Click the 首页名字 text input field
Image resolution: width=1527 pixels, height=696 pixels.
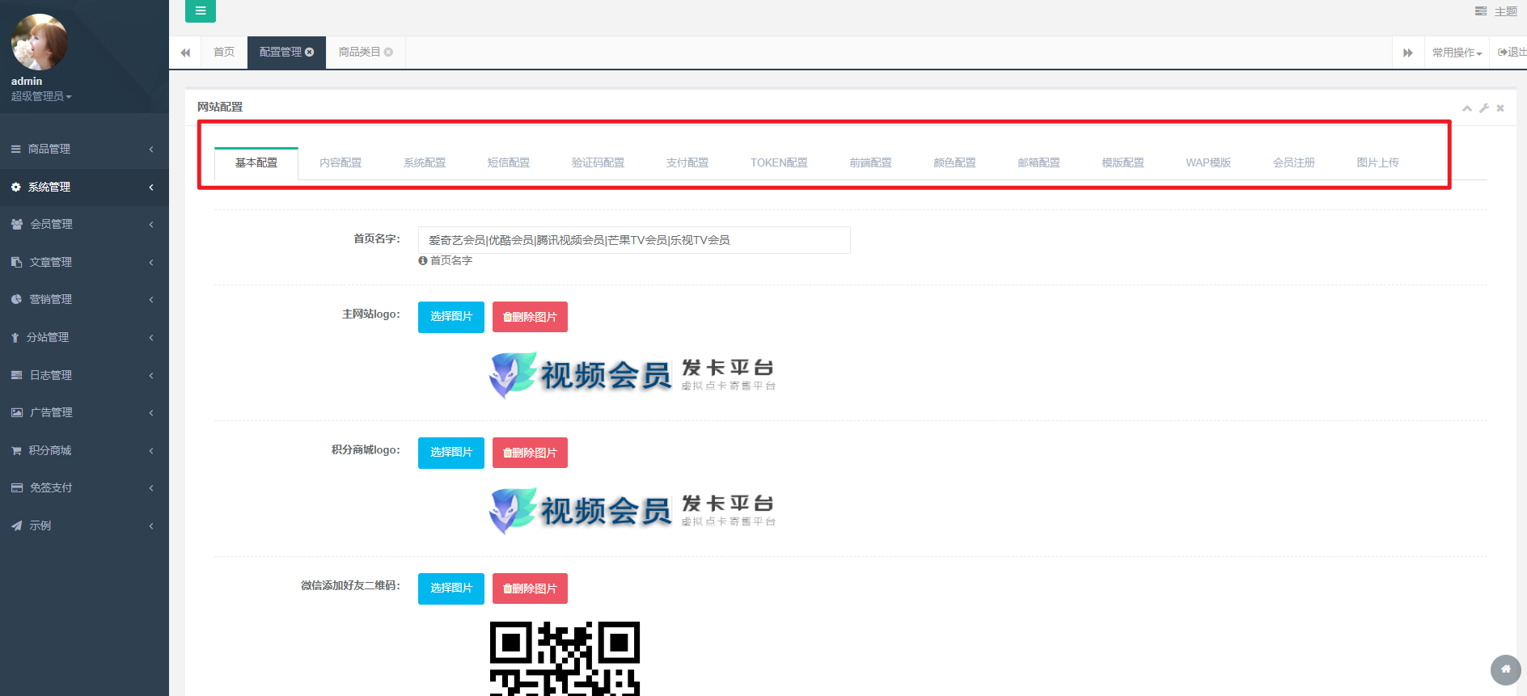pyautogui.click(x=633, y=240)
